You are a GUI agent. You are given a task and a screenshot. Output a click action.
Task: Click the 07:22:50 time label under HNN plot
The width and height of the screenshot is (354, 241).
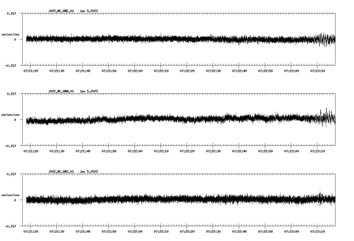tap(265, 151)
